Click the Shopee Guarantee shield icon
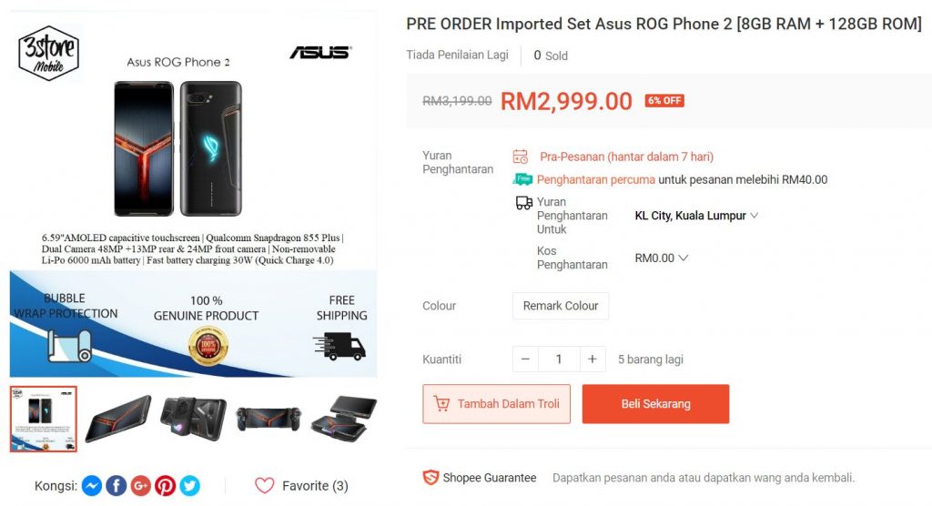932x506 pixels. click(431, 478)
